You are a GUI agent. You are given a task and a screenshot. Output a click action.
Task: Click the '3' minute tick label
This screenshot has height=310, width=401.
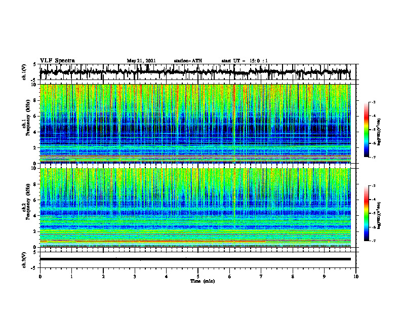[x=135, y=277]
